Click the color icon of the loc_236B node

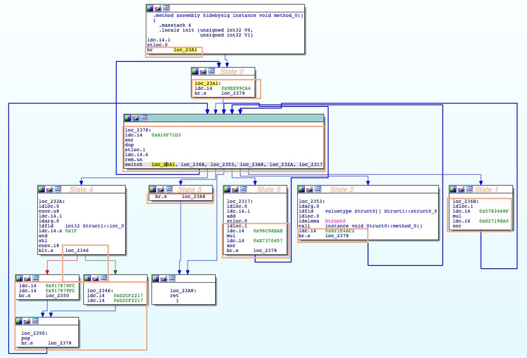453,189
